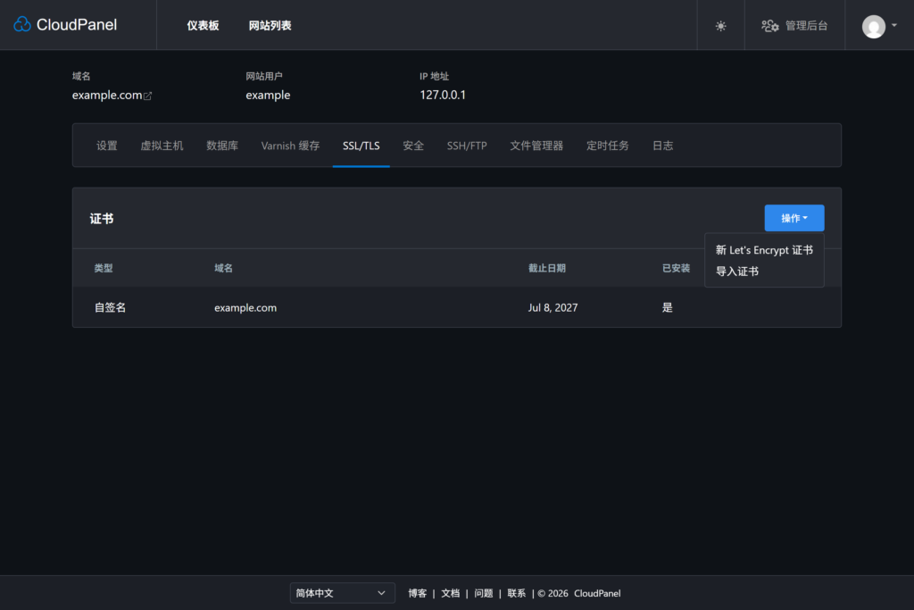Open the 联系 footer link
Viewport: 914px width, 610px height.
(517, 593)
